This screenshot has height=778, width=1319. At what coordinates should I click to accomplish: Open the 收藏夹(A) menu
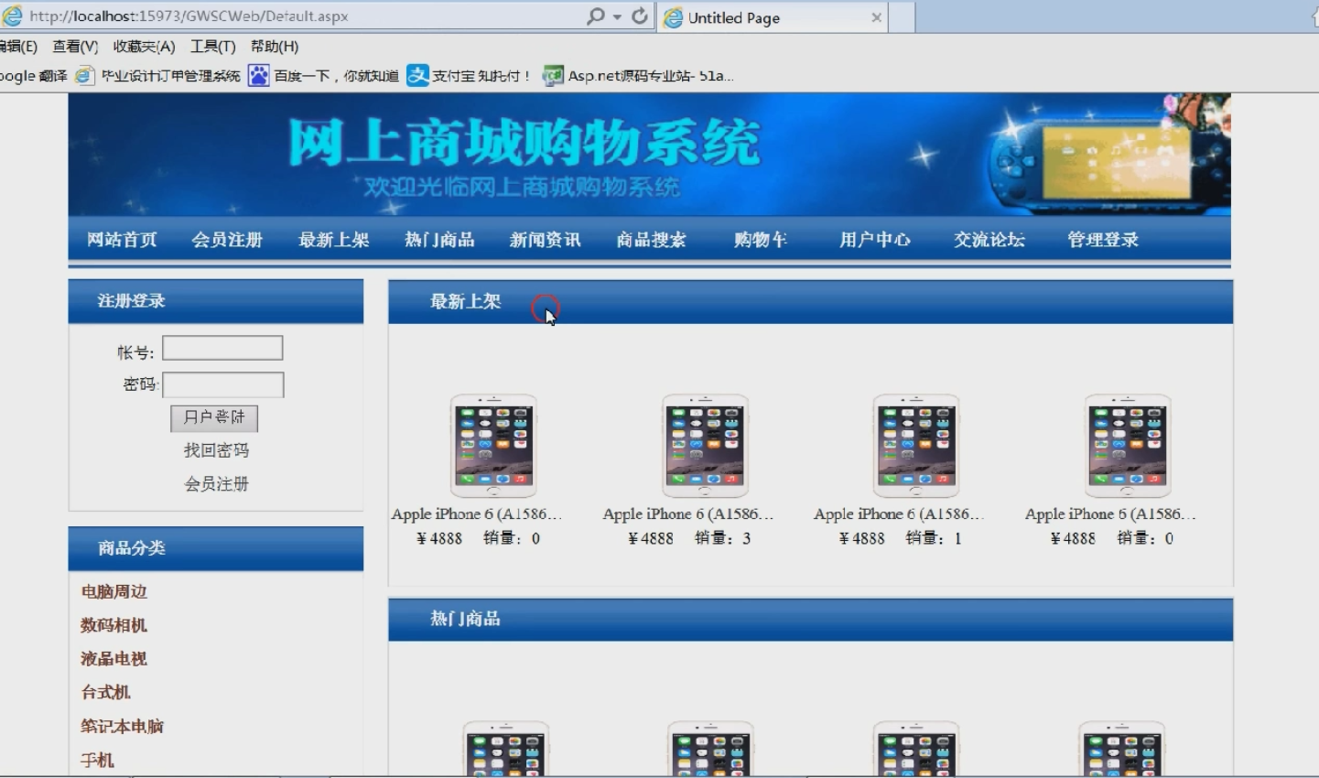pyautogui.click(x=144, y=47)
